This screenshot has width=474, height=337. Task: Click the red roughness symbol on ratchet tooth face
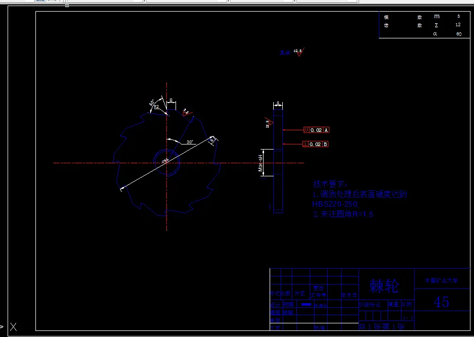click(x=187, y=112)
